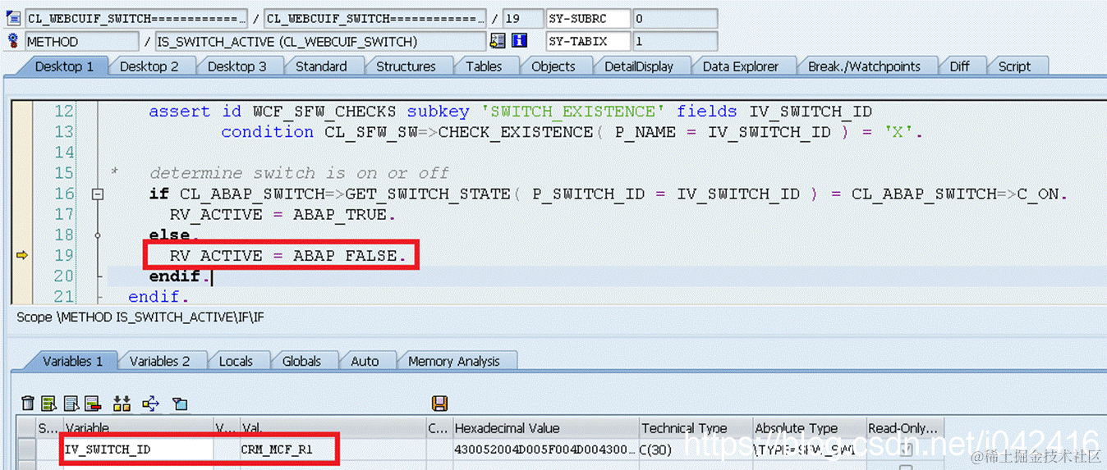Select the Structures tab

pos(406,66)
